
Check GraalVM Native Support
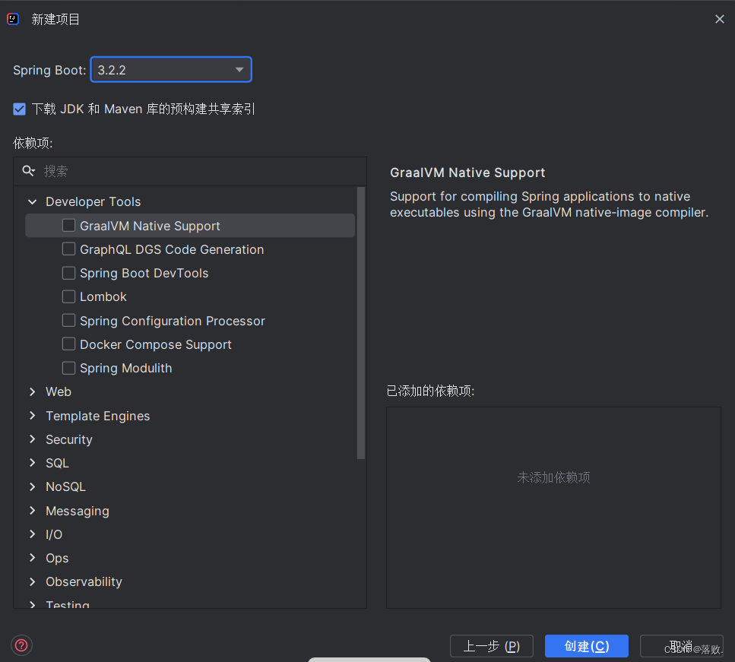pyautogui.click(x=69, y=226)
